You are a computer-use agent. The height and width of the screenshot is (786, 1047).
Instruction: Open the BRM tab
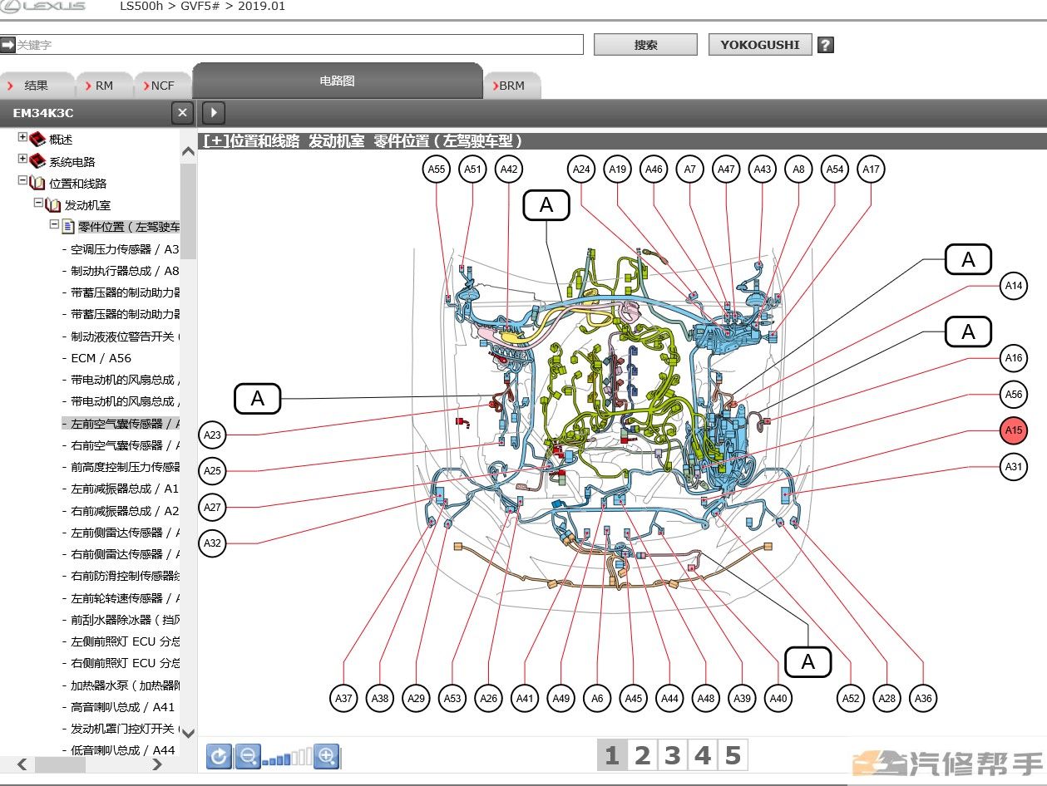[x=511, y=86]
